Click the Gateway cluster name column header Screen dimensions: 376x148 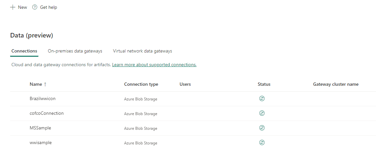point(336,84)
